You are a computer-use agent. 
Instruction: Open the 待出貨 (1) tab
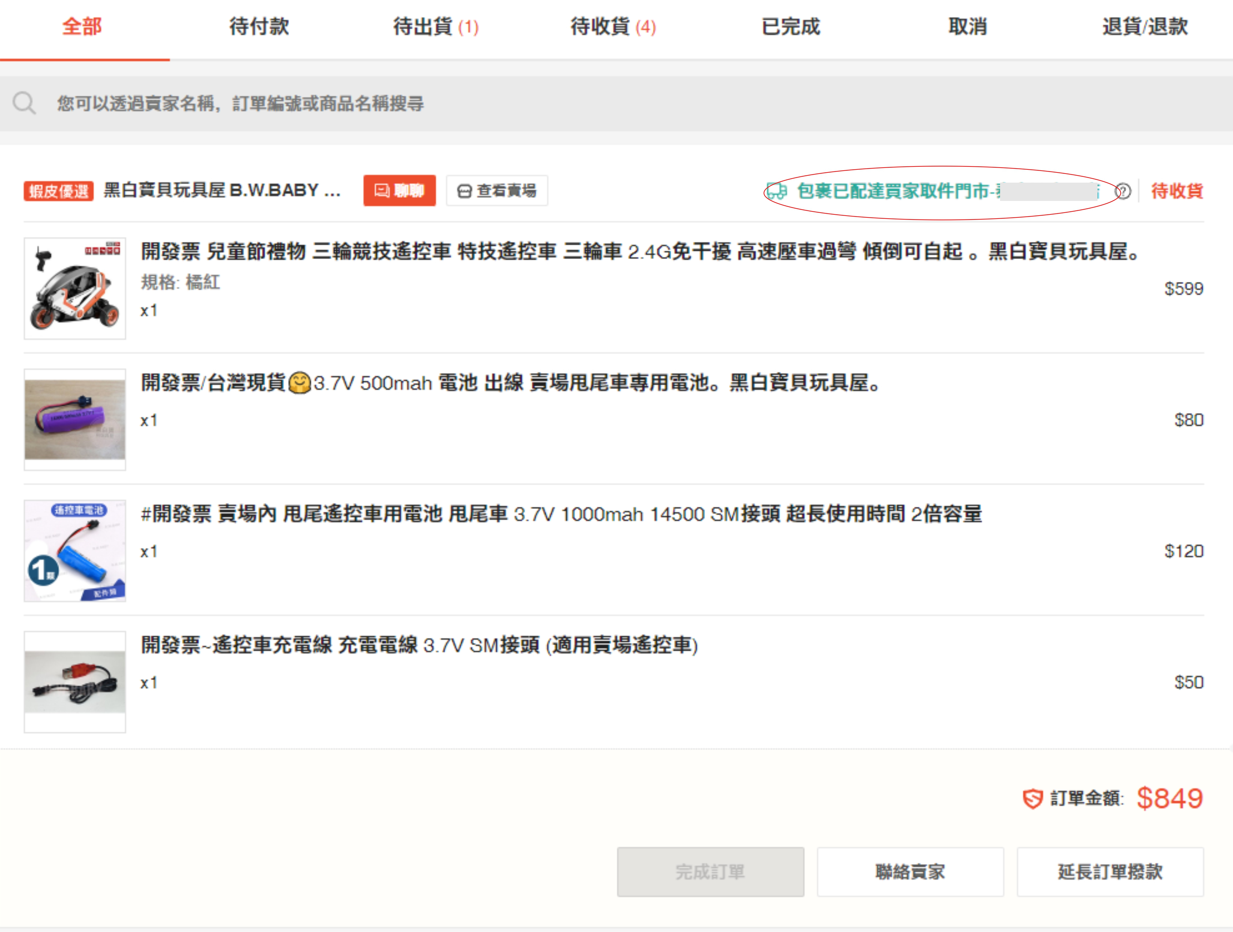[x=436, y=27]
